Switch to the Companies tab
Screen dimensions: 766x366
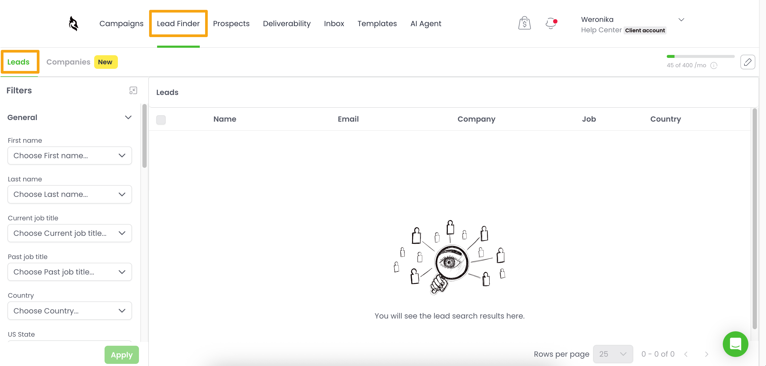pyautogui.click(x=68, y=62)
